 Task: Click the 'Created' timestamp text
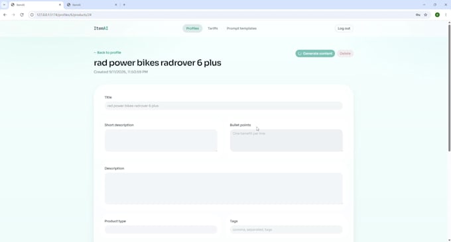tap(121, 72)
